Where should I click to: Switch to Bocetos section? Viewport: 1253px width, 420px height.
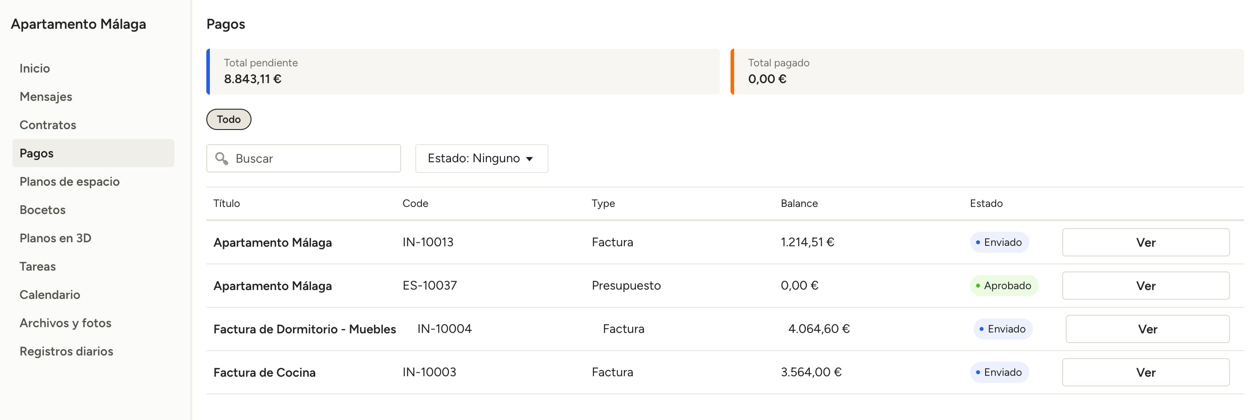click(x=43, y=210)
